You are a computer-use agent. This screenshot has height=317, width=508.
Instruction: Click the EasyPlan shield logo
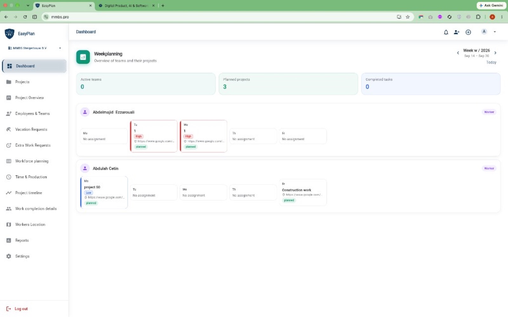(10, 34)
